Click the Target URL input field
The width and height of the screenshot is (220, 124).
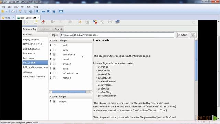click(117, 35)
